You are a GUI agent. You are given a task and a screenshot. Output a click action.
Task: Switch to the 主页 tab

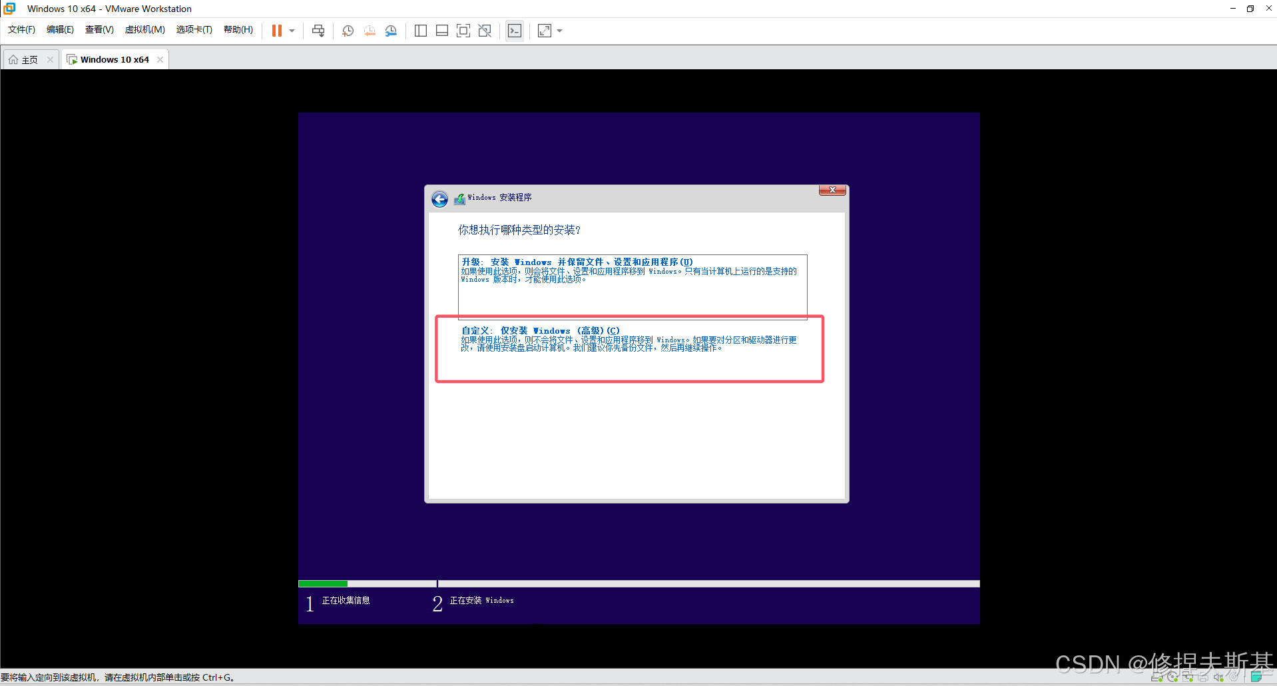pos(28,59)
